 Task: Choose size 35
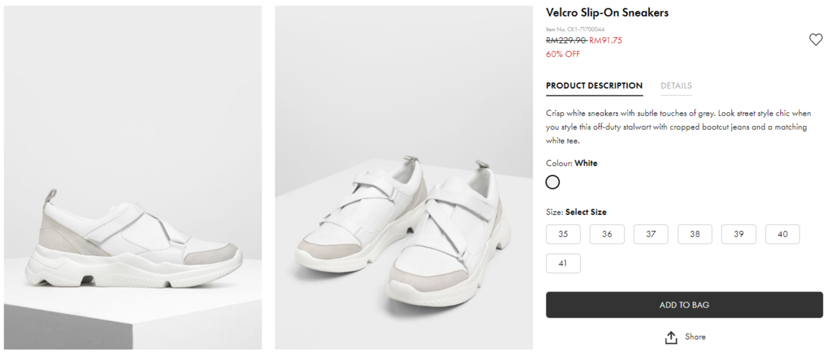click(x=563, y=234)
